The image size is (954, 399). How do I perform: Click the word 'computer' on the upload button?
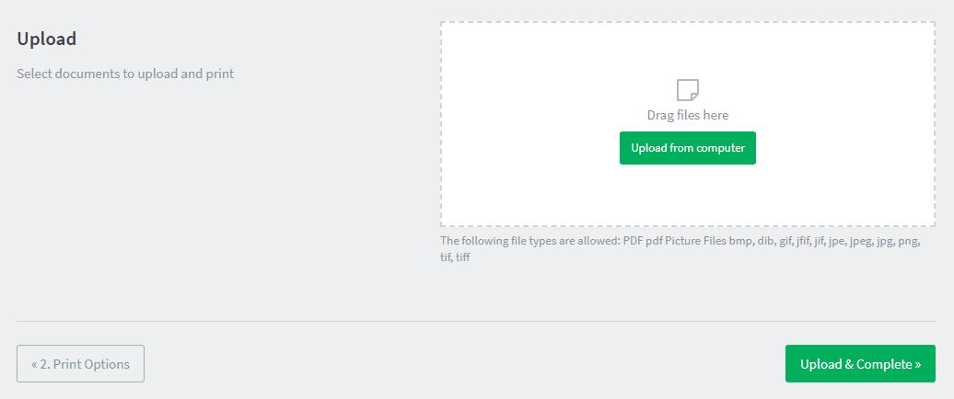coord(720,148)
